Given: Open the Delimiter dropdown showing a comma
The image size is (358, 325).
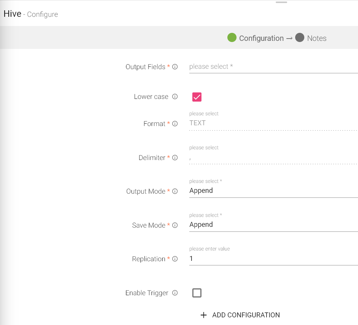Looking at the screenshot, I should click(x=273, y=157).
